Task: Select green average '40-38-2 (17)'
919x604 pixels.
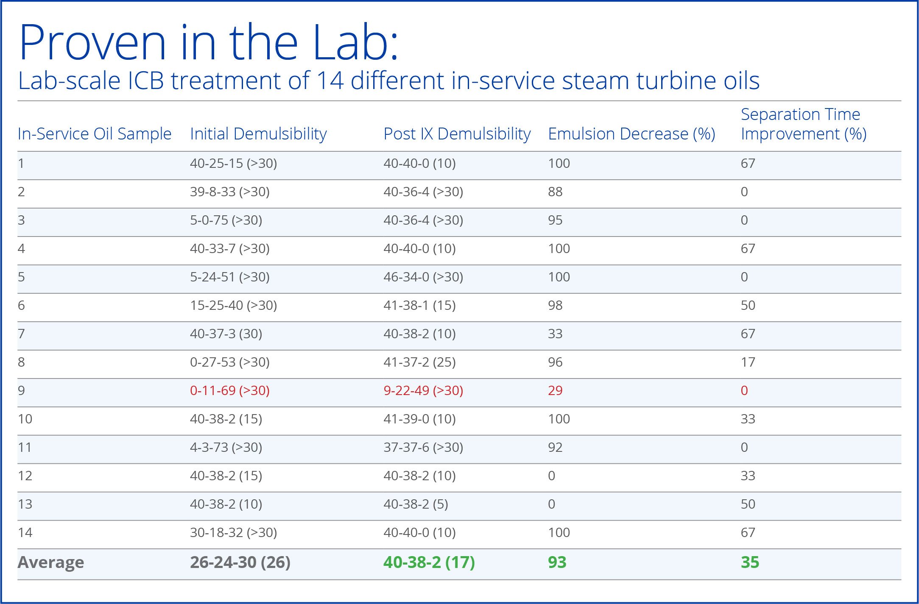Action: pyautogui.click(x=429, y=562)
